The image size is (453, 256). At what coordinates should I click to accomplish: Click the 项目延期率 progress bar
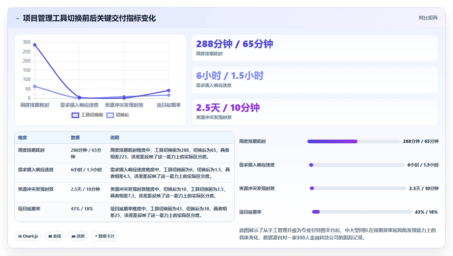point(362,212)
